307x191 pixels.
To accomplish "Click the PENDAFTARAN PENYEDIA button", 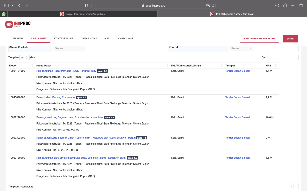I will pyautogui.click(x=259, y=39).
